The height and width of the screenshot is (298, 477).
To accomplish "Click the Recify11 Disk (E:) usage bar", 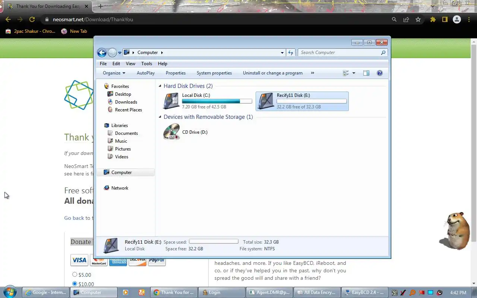I will coord(312,101).
